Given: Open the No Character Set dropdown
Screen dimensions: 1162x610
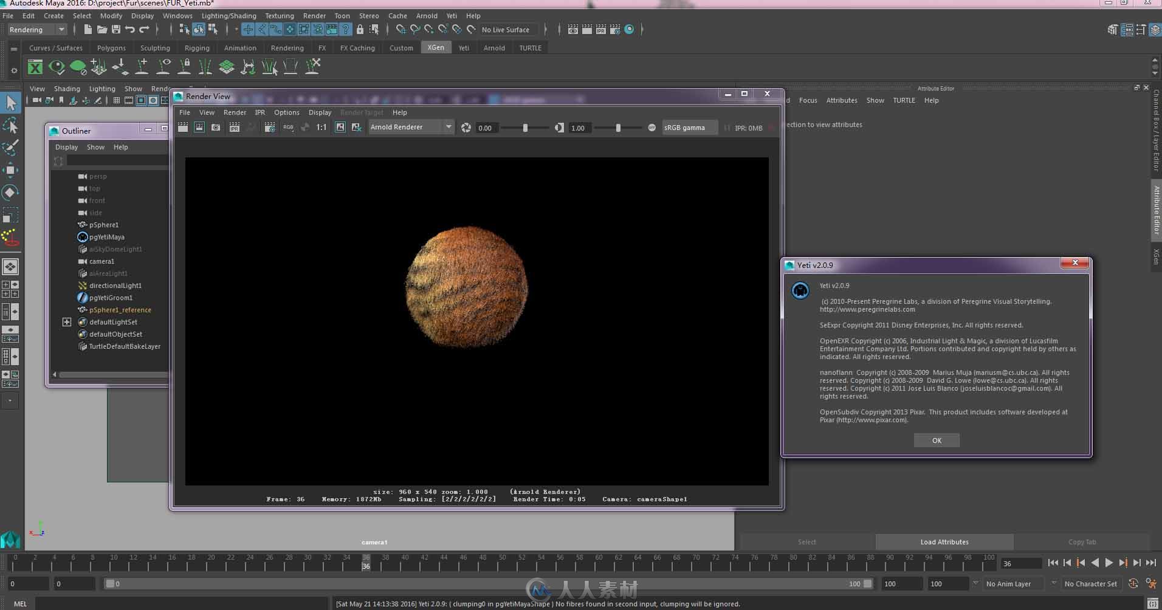Looking at the screenshot, I should 1091,583.
